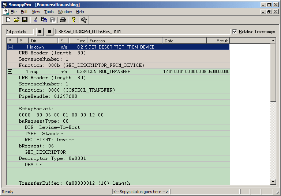Open a log file with the folder icon
281x196 pixels.
point(16,20)
